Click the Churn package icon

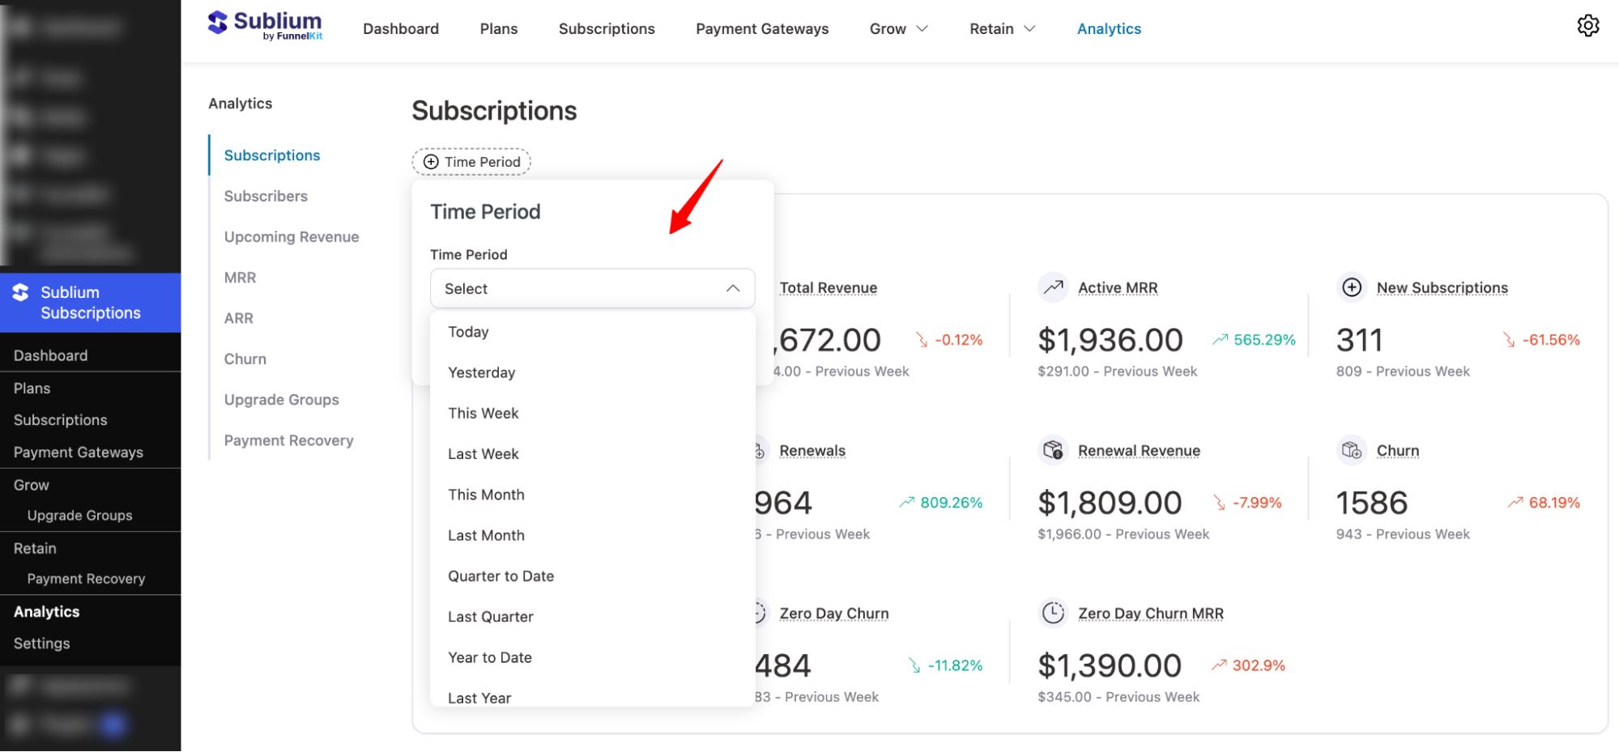click(x=1351, y=450)
